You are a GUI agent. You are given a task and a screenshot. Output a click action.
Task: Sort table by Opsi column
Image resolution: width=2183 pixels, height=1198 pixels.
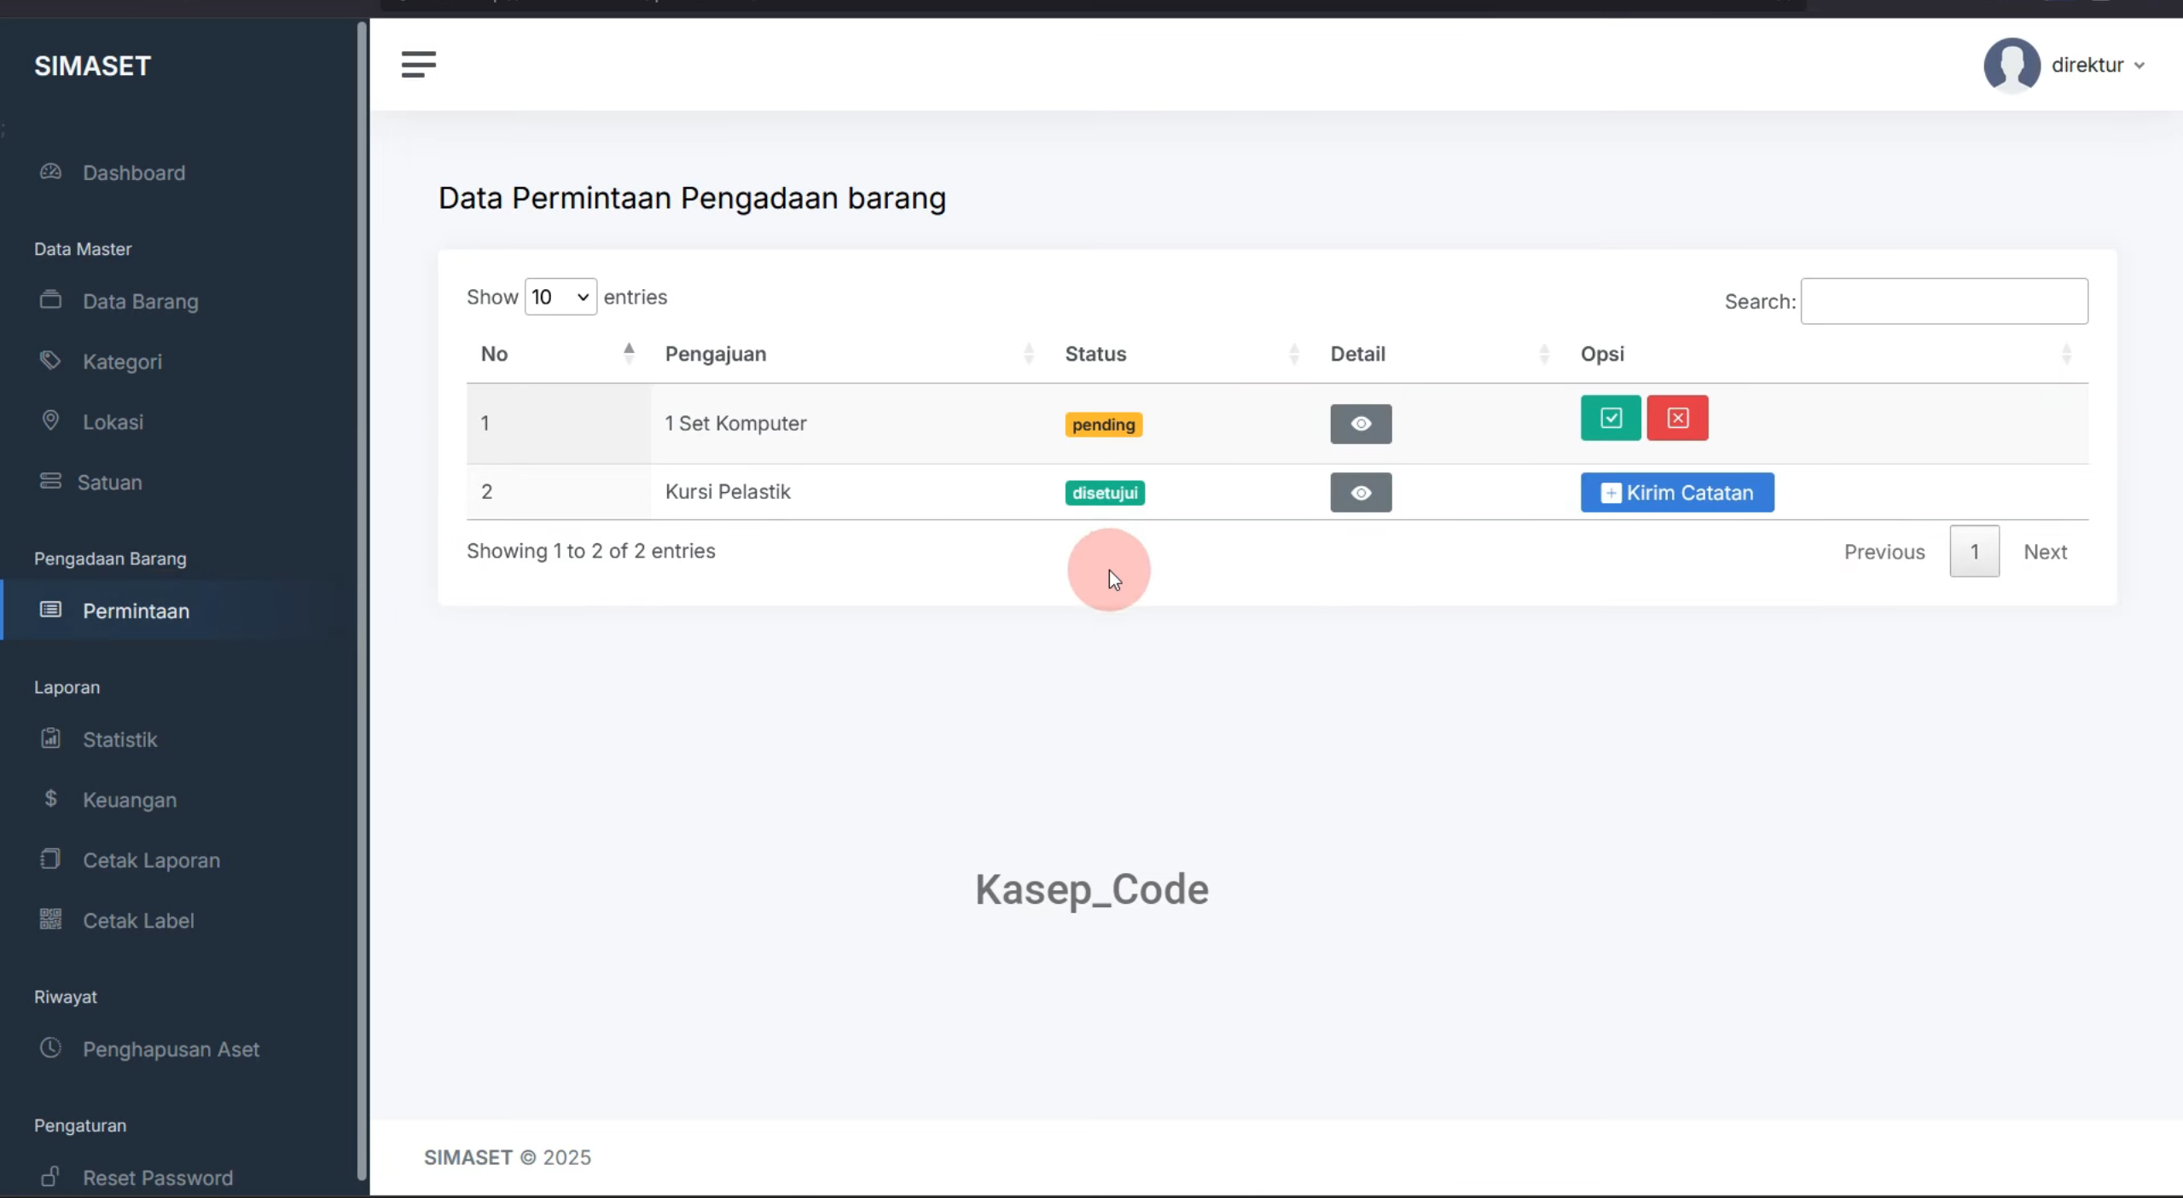click(x=1827, y=354)
